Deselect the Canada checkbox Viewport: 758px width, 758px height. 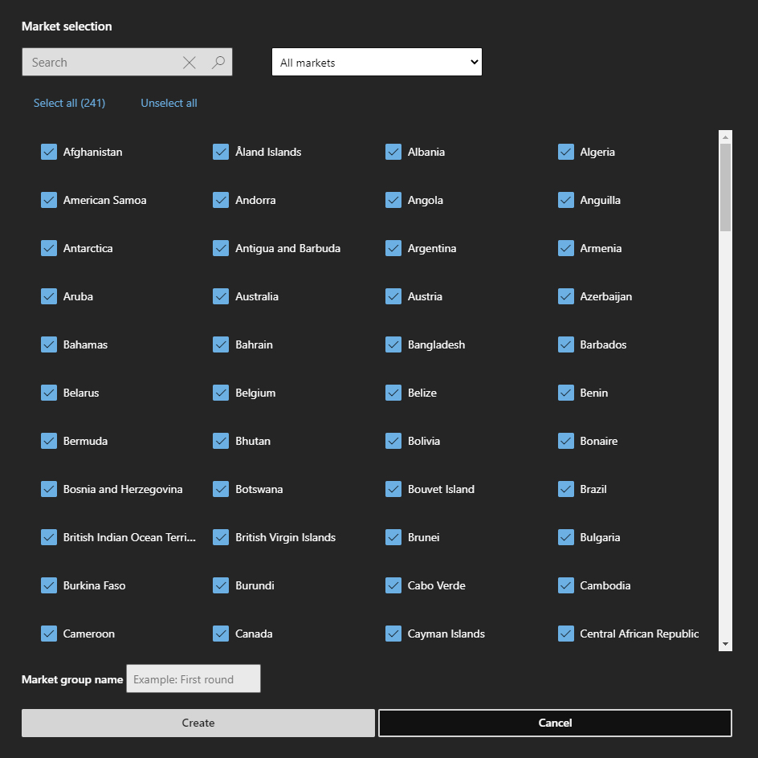click(x=221, y=634)
